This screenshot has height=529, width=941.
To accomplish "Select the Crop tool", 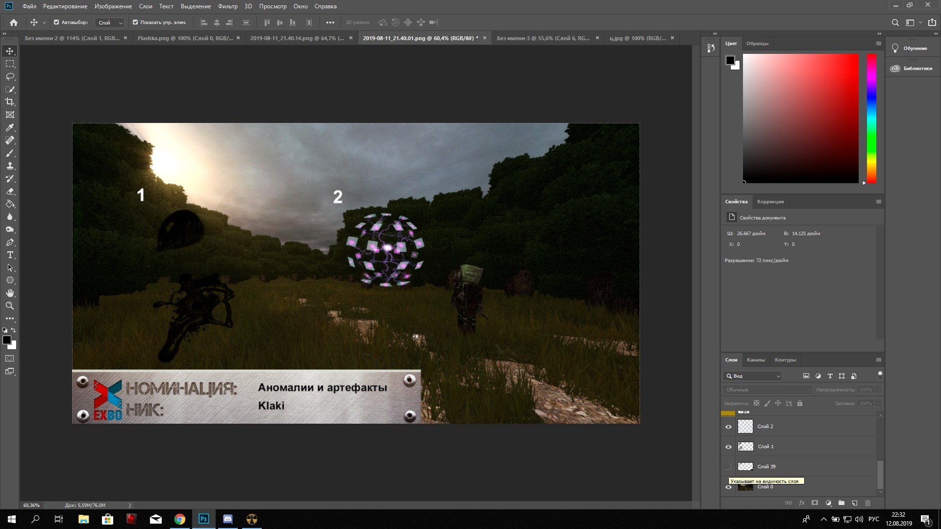I will [10, 102].
